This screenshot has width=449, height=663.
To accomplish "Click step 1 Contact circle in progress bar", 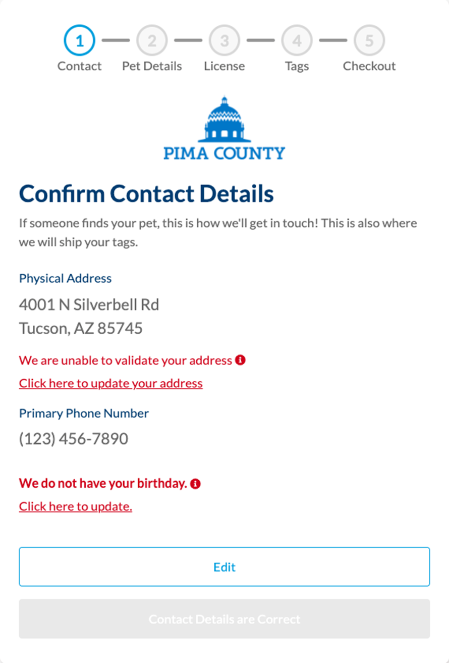I will [x=79, y=40].
